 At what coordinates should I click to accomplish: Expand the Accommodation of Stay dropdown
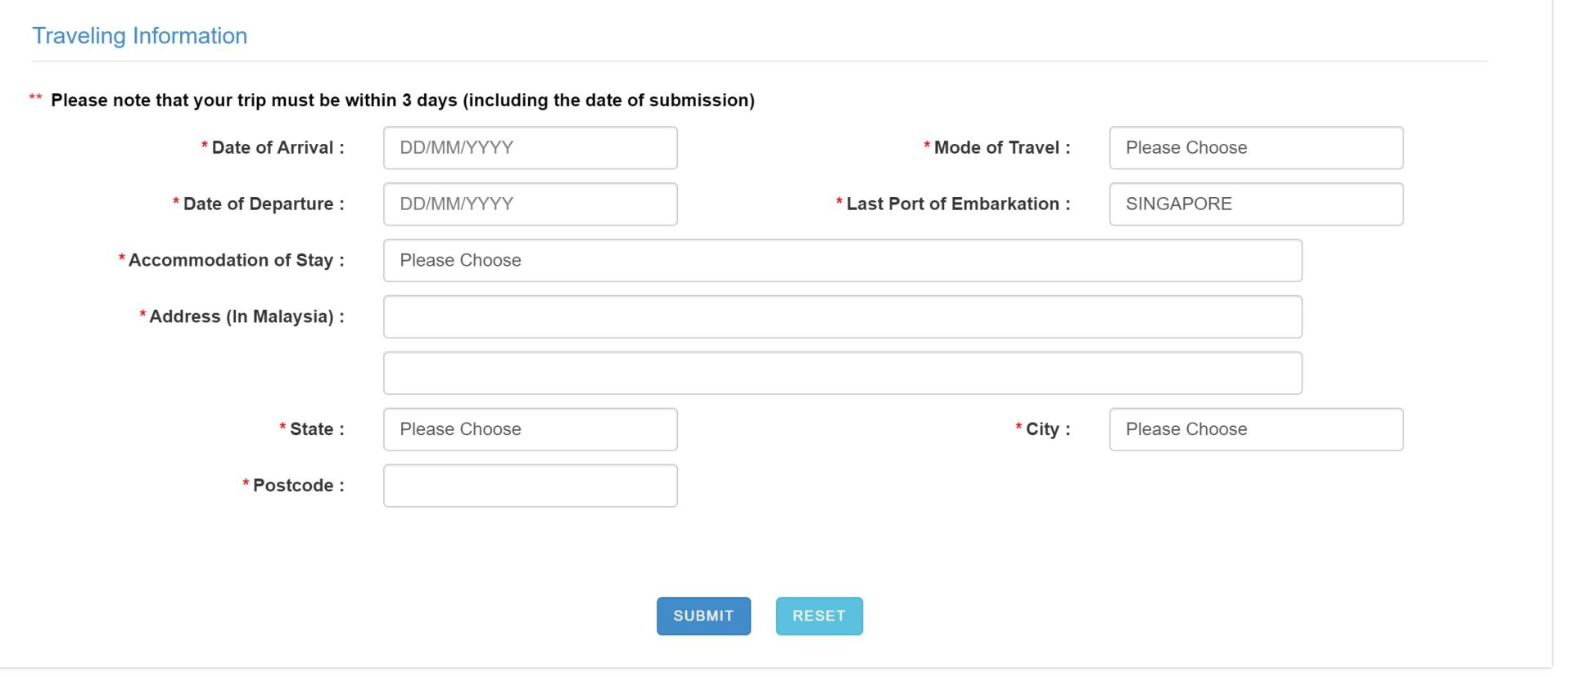(842, 261)
